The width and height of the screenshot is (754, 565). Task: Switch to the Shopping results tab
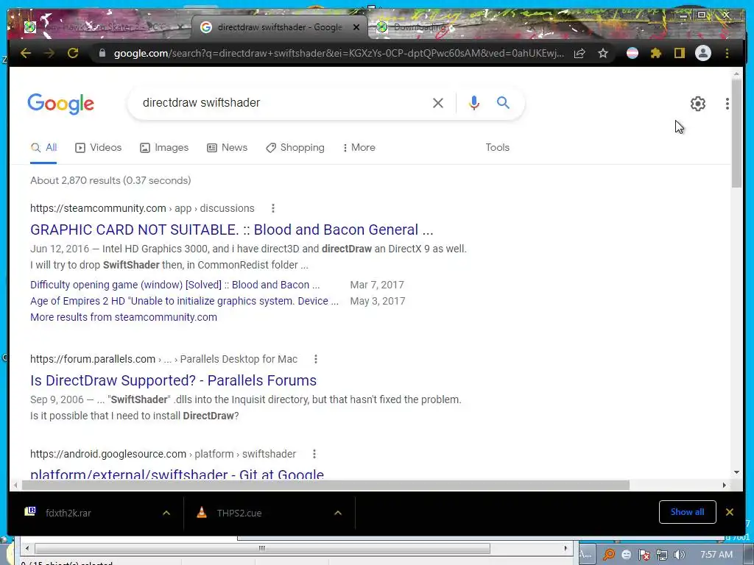pyautogui.click(x=295, y=147)
